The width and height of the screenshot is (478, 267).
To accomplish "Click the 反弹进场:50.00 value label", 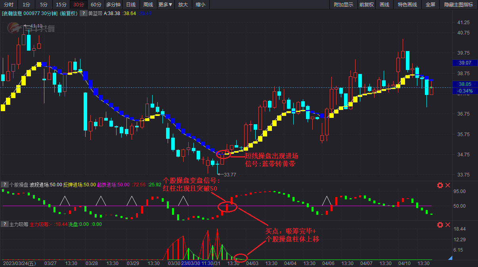I will point(80,185).
